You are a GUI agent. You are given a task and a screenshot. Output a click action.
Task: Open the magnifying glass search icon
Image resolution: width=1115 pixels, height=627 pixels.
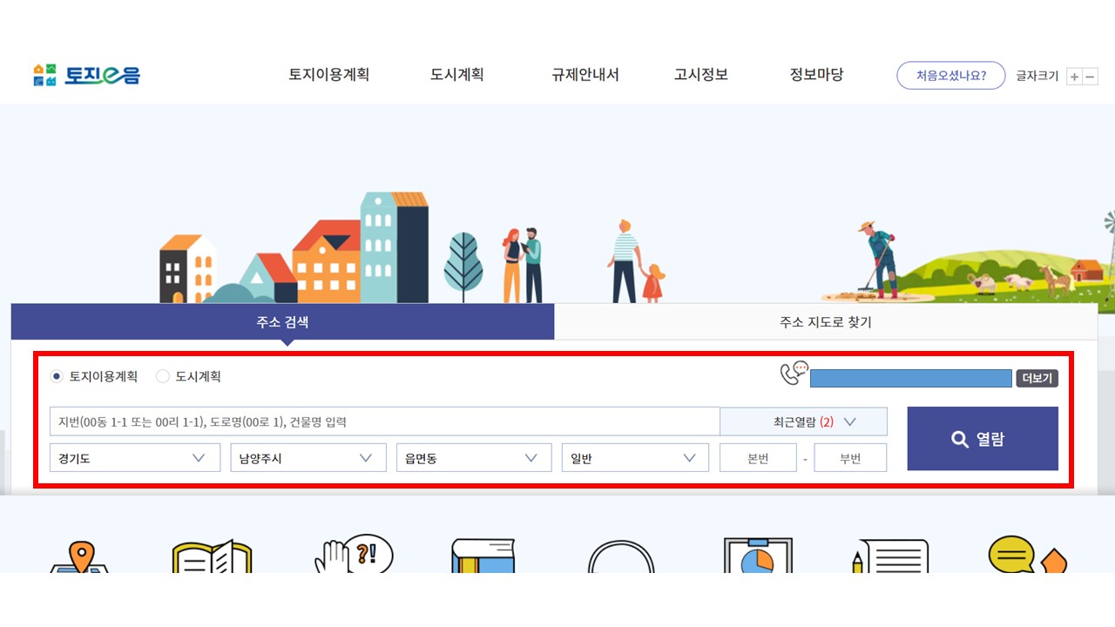(x=623, y=566)
